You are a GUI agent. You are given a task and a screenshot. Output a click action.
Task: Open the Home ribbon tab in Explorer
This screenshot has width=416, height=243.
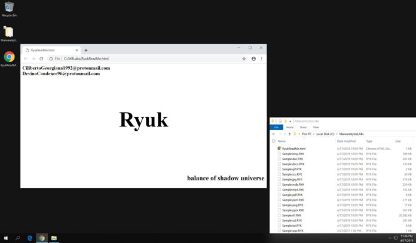point(290,127)
